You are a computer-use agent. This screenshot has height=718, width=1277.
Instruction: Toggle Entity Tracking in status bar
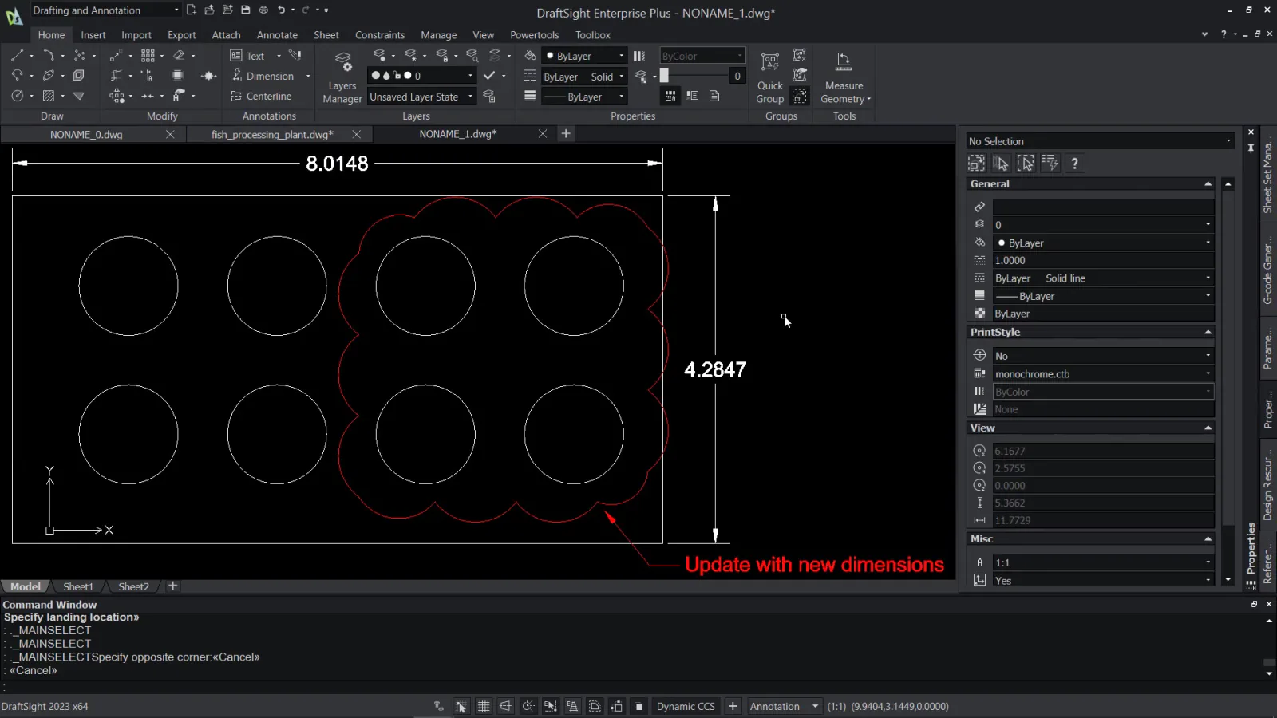[572, 706]
